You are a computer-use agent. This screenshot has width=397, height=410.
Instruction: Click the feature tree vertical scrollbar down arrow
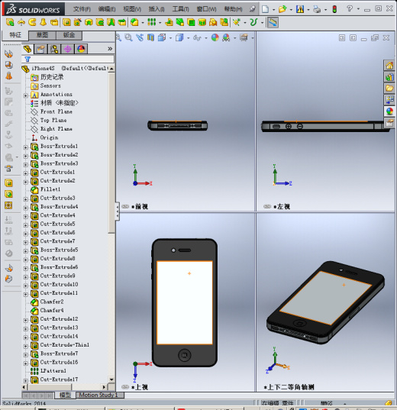111,379
